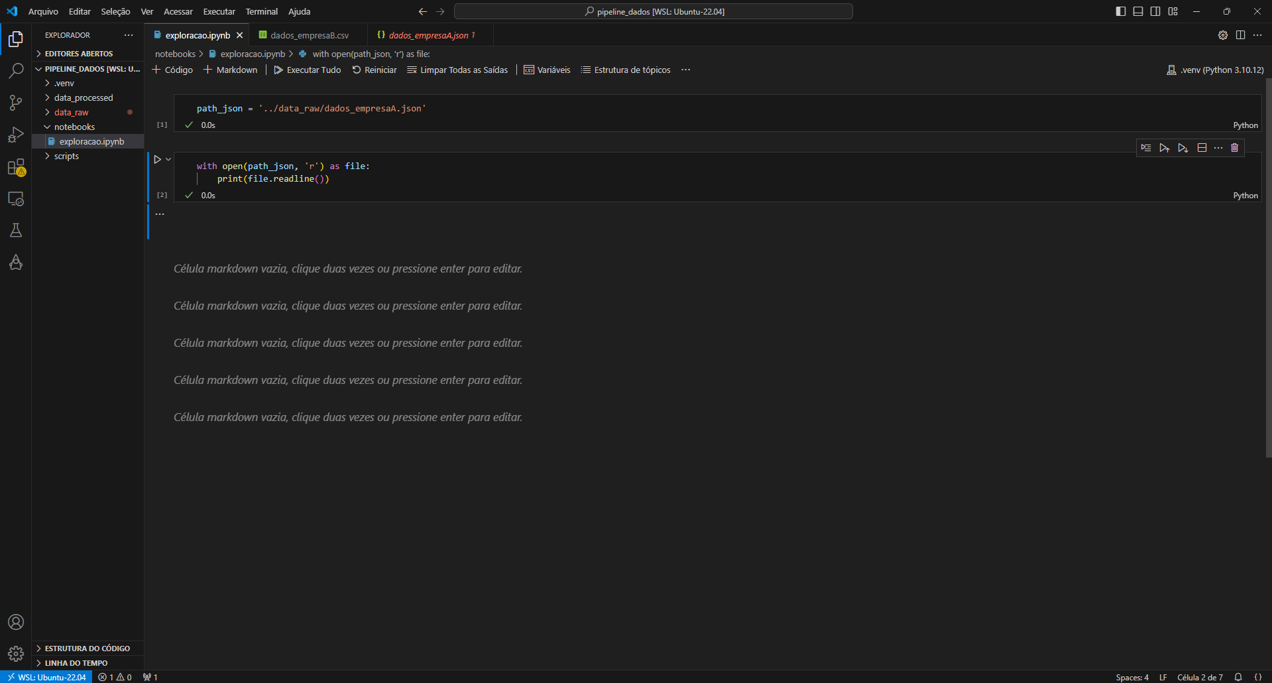Close the exploracao.ipynb tab
Image resolution: width=1272 pixels, height=683 pixels.
(x=240, y=35)
